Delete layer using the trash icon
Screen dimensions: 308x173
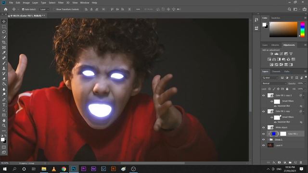pos(301,162)
